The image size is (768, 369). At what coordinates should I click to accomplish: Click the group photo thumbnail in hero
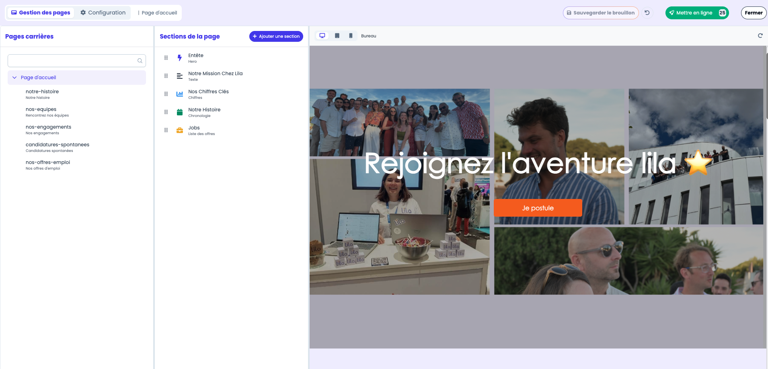click(x=400, y=123)
